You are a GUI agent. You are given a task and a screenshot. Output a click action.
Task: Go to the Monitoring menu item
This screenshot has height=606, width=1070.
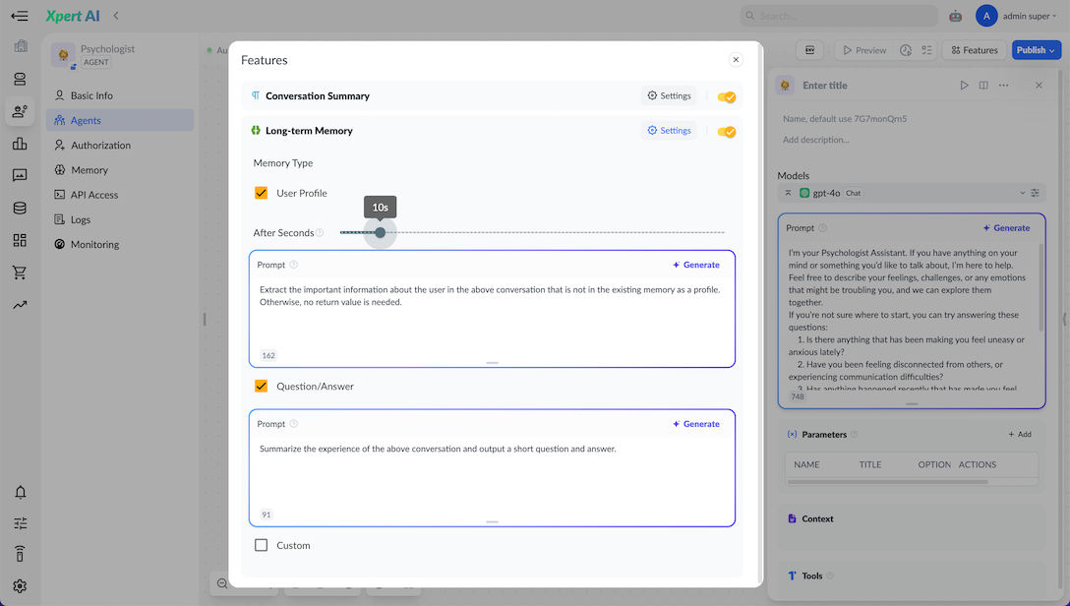(94, 244)
